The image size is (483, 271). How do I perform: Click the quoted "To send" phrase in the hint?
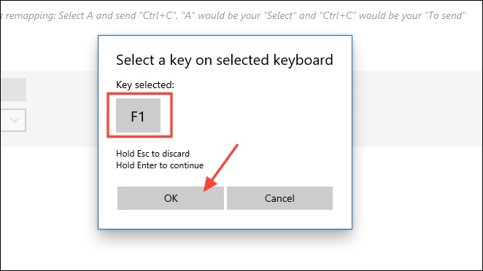445,16
